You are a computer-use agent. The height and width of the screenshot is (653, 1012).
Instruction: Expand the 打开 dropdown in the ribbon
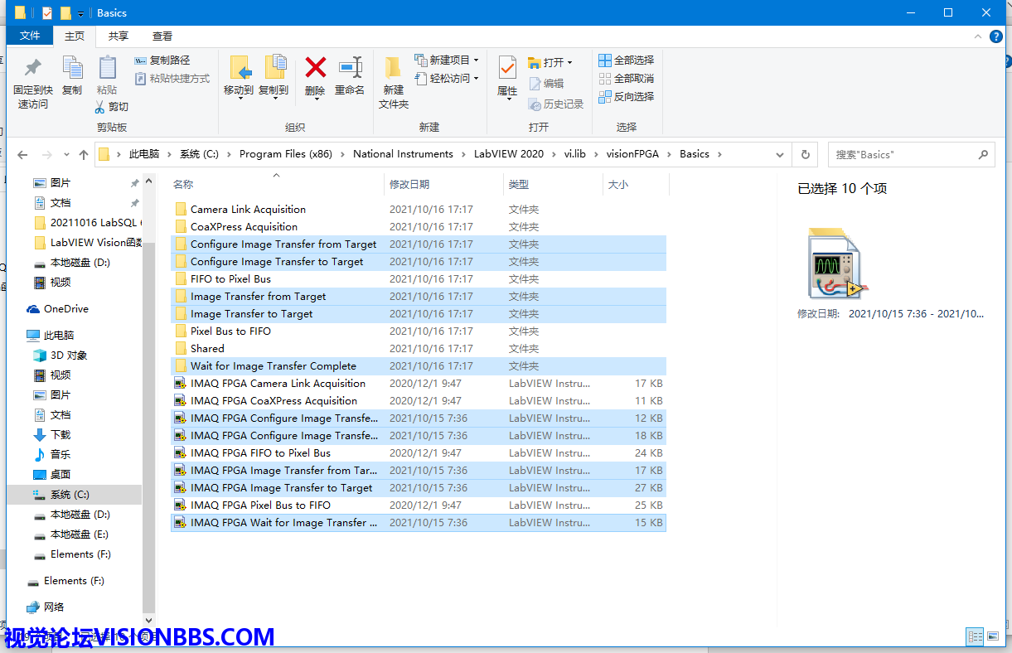[x=570, y=63]
